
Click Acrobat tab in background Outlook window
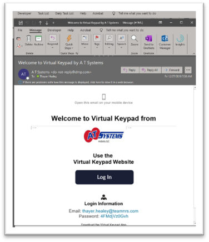[98, 13]
